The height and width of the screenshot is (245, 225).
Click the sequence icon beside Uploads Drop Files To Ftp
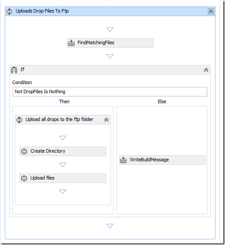(10, 11)
